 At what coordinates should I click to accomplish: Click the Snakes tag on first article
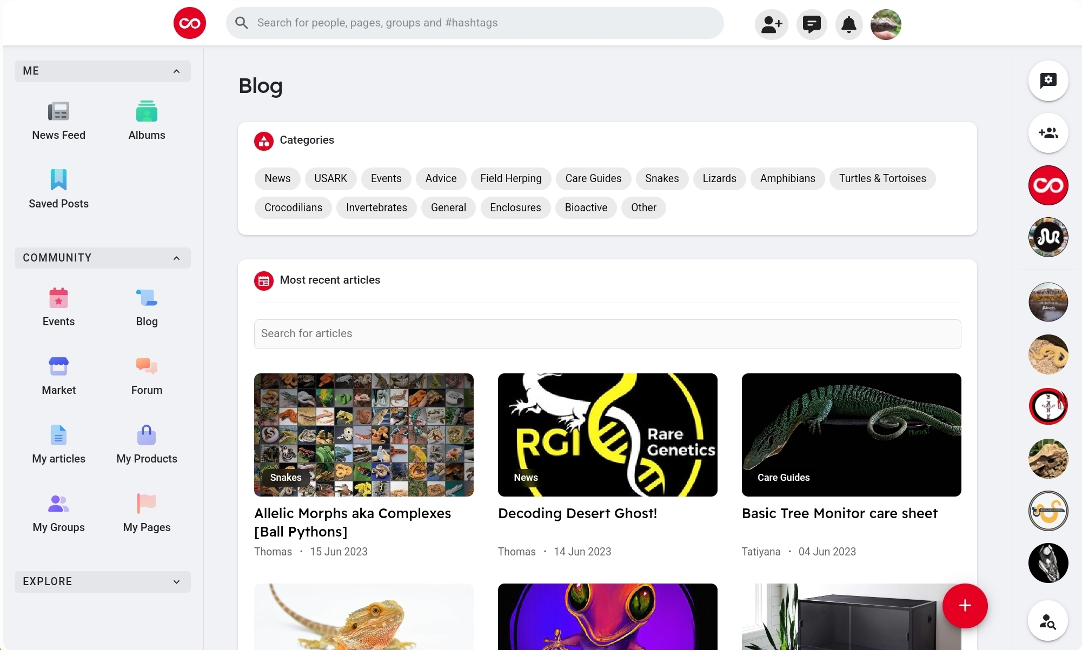[286, 478]
